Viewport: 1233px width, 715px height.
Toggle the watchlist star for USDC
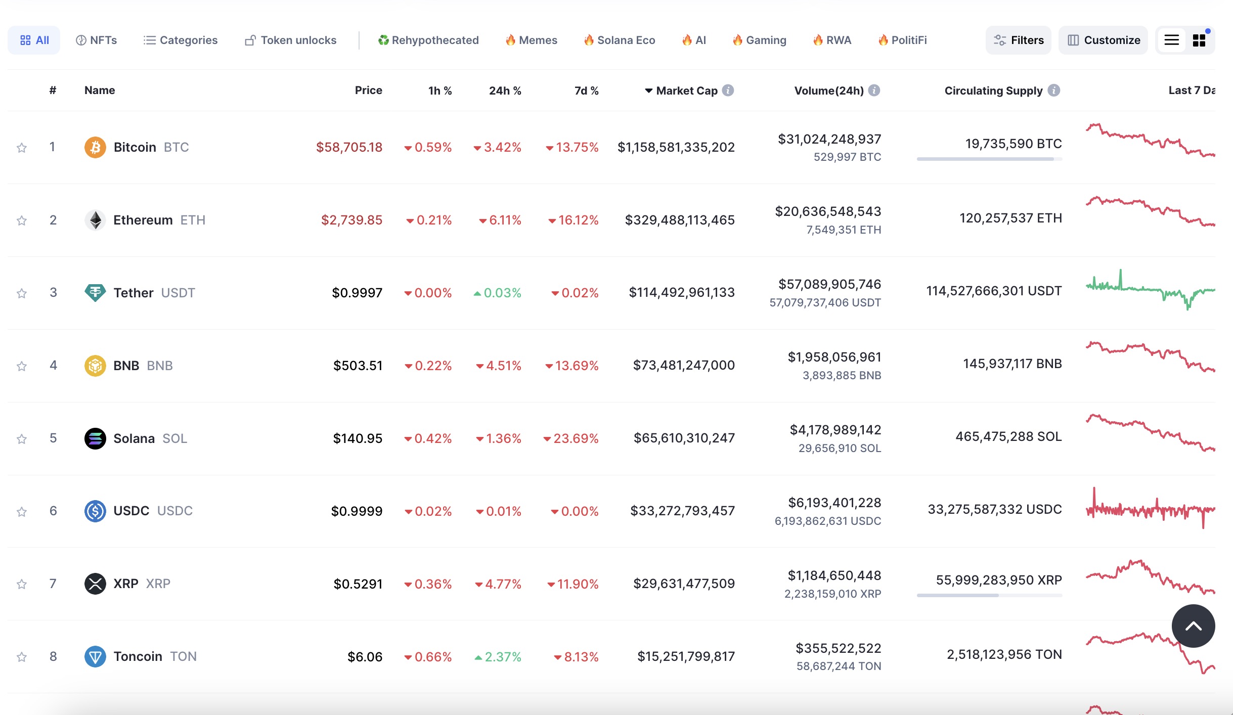pos(21,512)
